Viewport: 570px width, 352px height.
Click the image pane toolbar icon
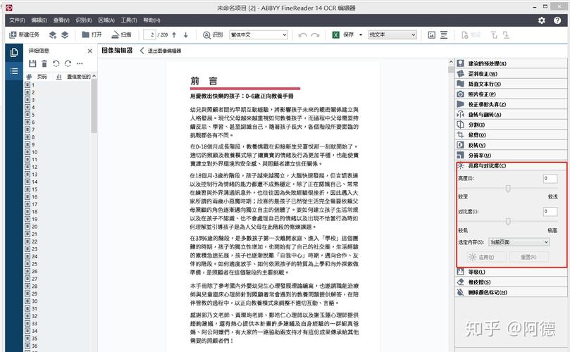pyautogui.click(x=431, y=35)
